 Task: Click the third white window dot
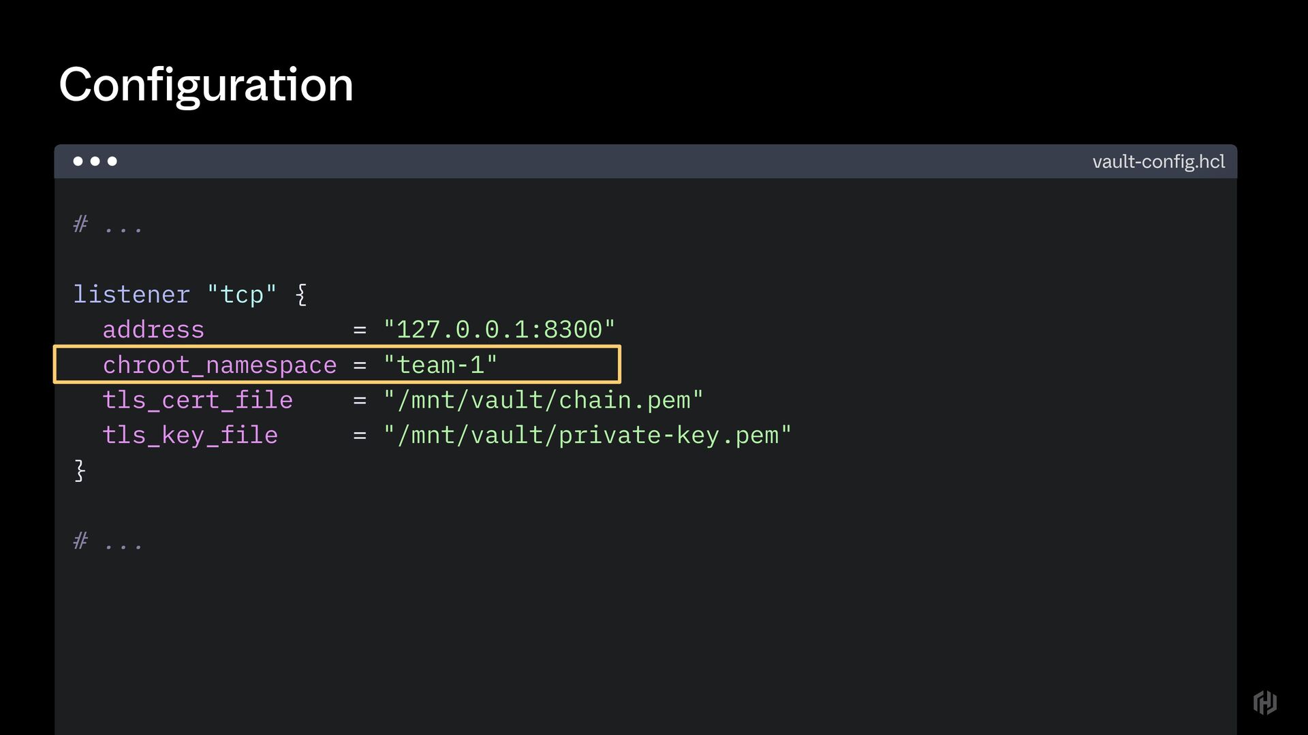112,161
